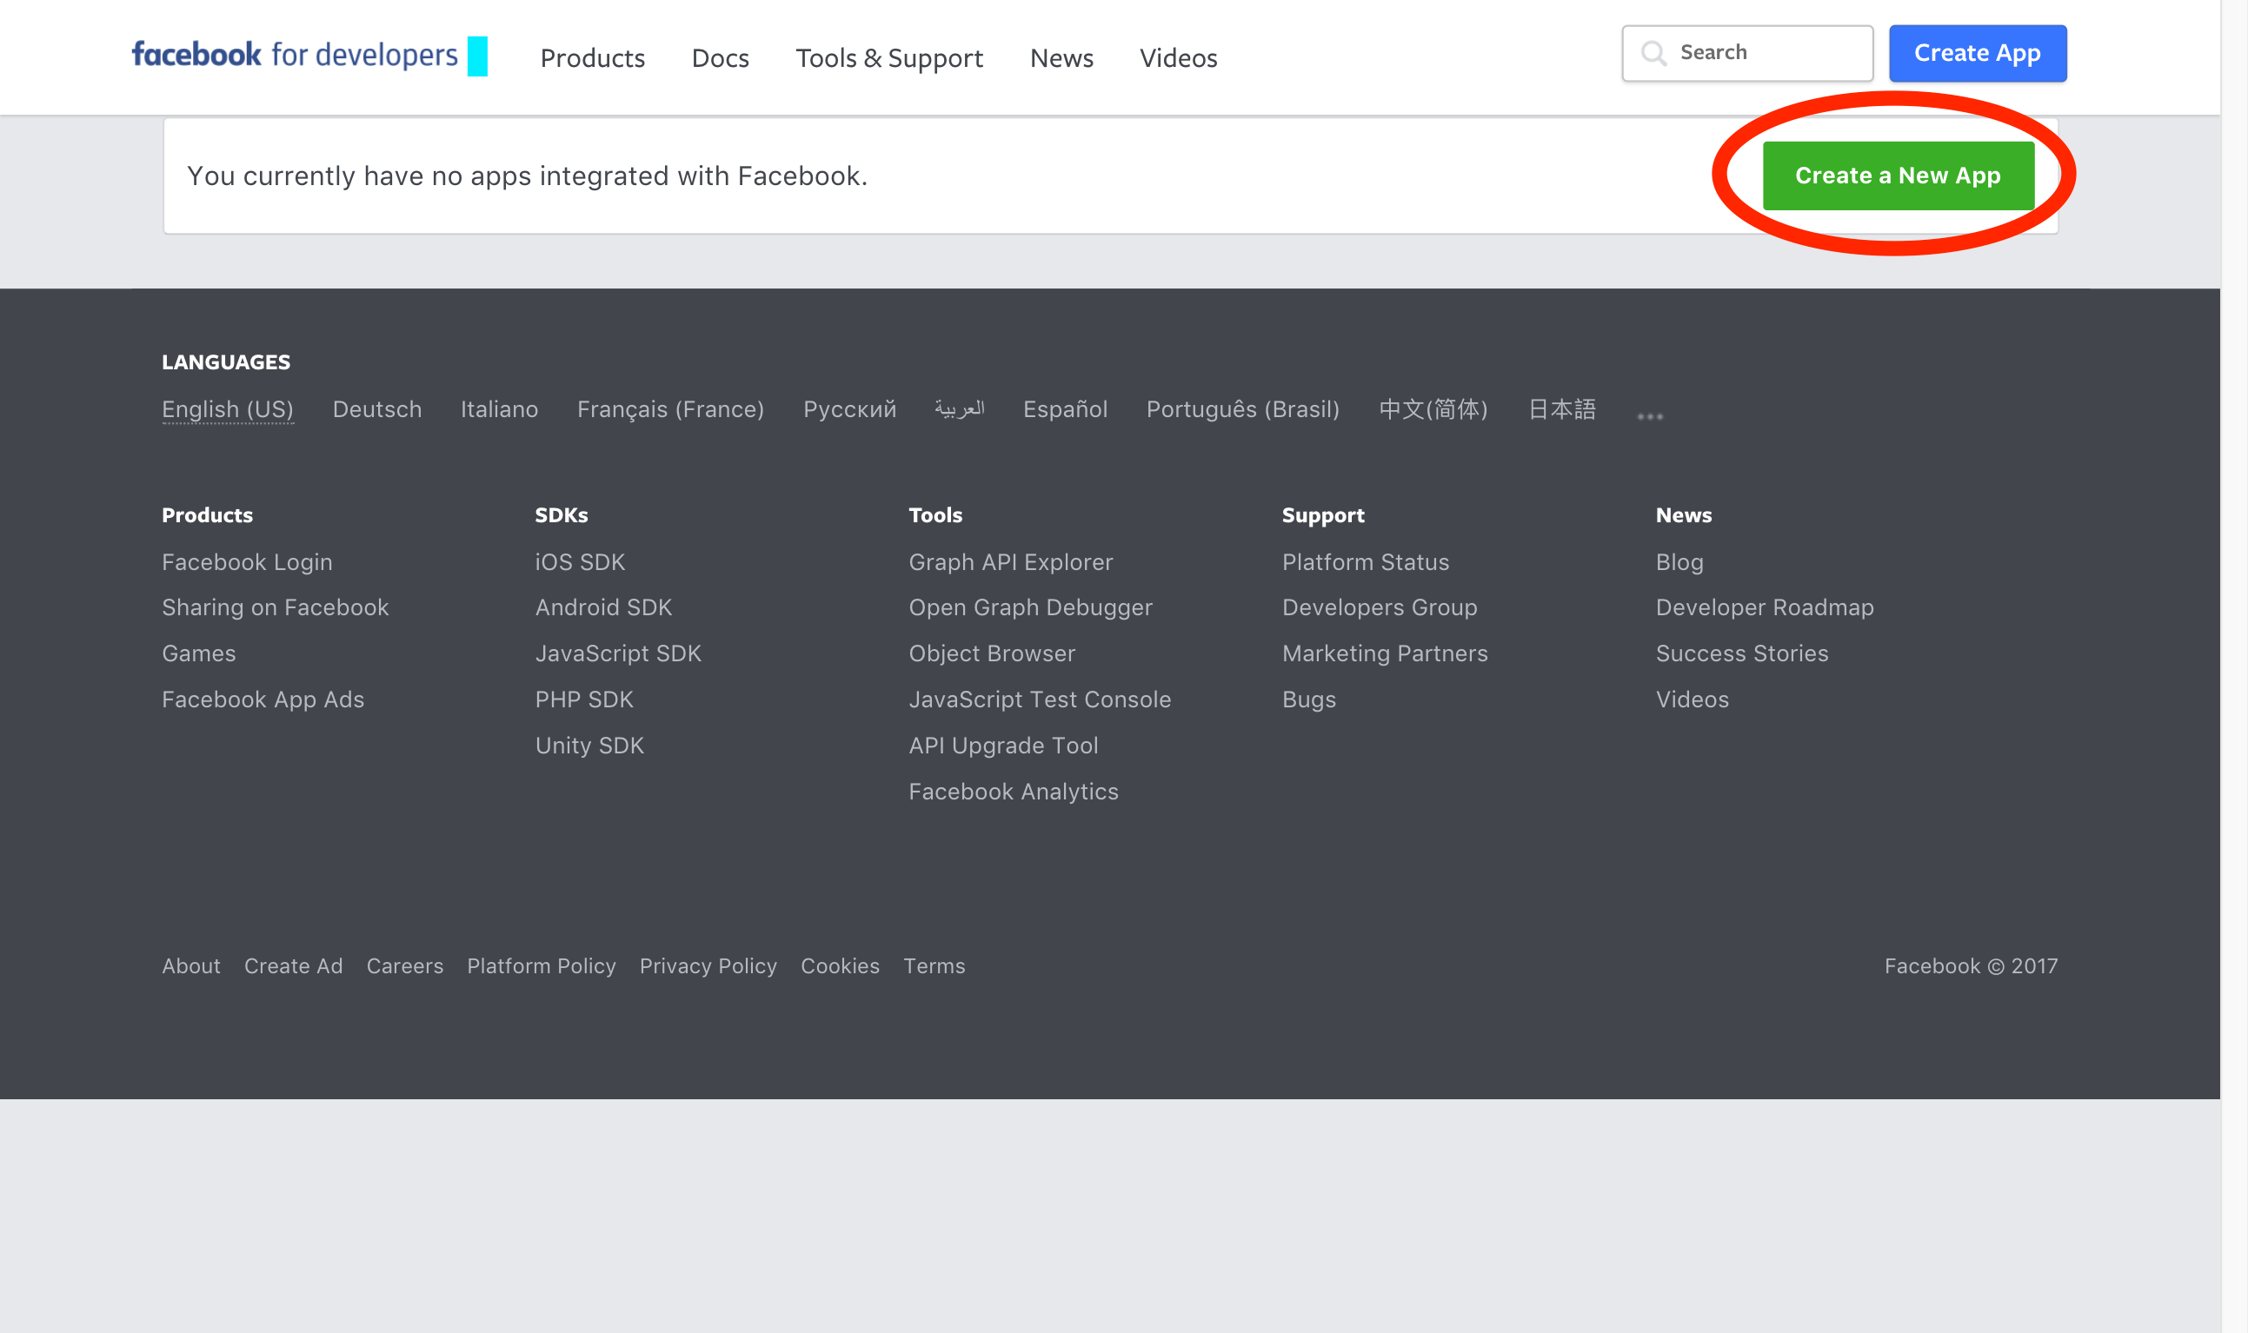Click the Support column heading
The image size is (2248, 1333).
pyautogui.click(x=1322, y=515)
